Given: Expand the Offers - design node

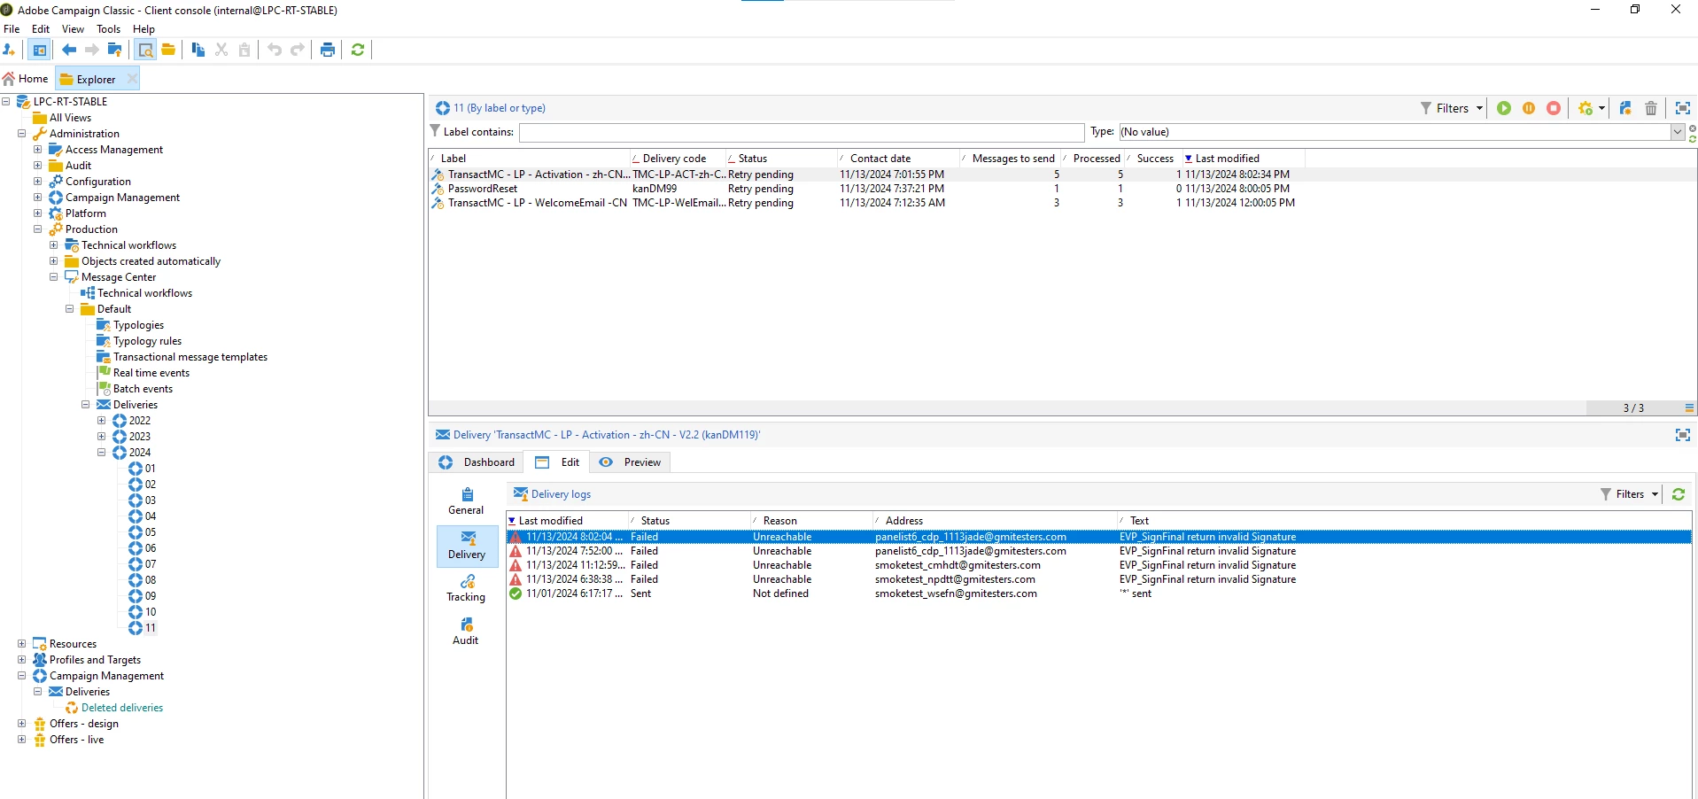Looking at the screenshot, I should (x=21, y=724).
